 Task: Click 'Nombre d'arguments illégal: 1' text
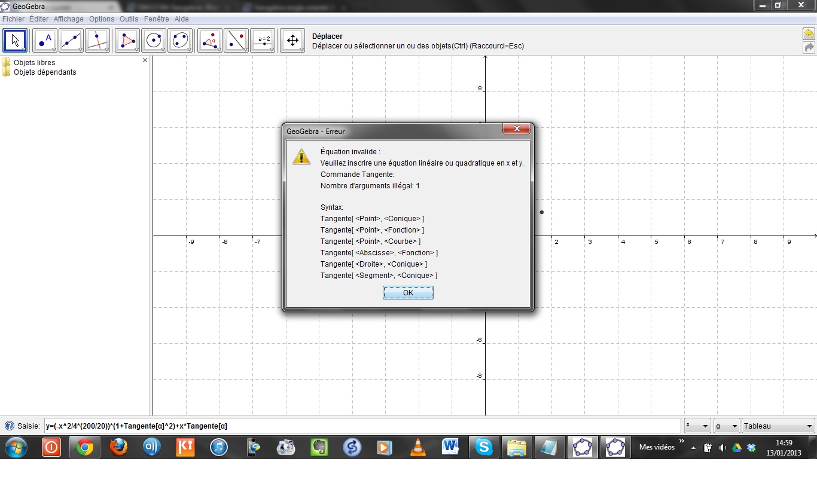[x=370, y=186]
